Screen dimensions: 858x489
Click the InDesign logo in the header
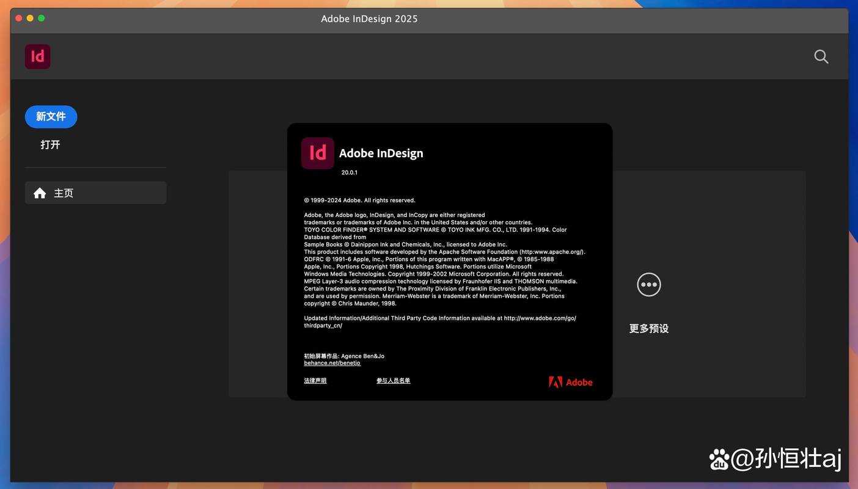click(38, 56)
